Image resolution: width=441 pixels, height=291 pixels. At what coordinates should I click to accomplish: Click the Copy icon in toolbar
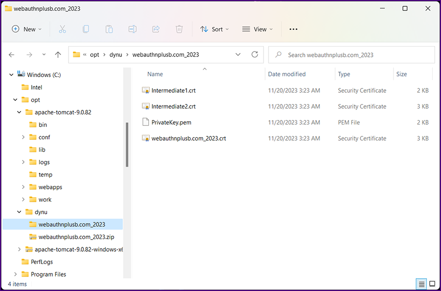(86, 29)
